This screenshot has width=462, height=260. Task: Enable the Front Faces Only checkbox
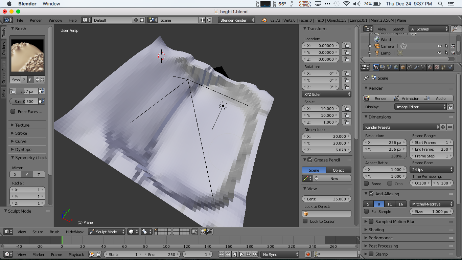13,111
